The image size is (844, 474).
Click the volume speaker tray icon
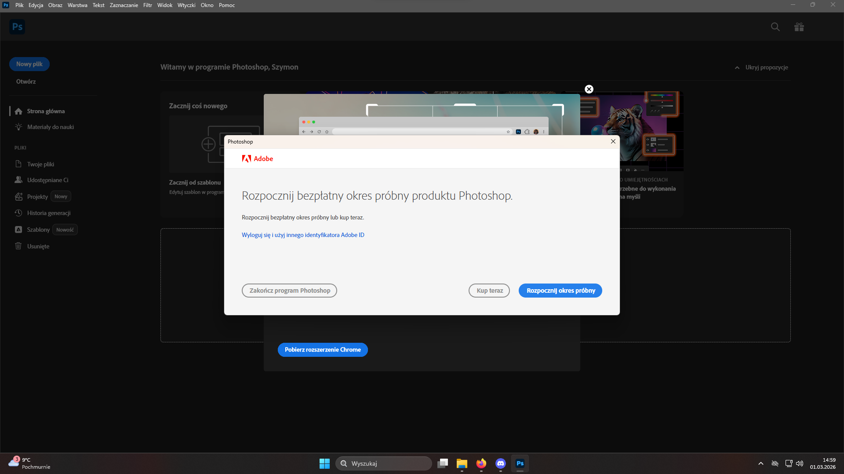pyautogui.click(x=800, y=463)
